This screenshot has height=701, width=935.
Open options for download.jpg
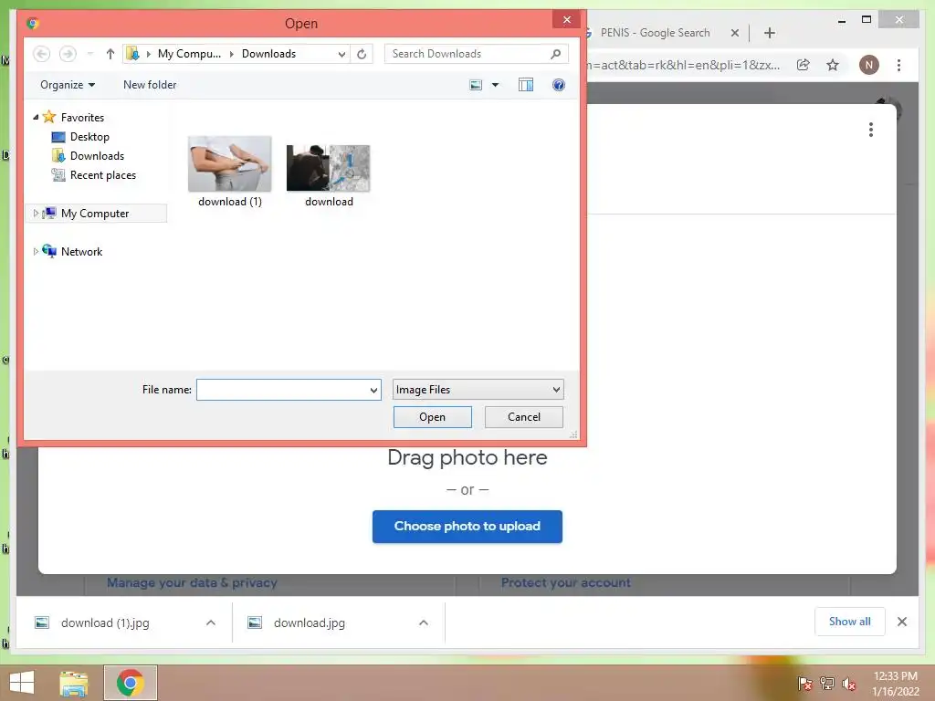point(424,623)
